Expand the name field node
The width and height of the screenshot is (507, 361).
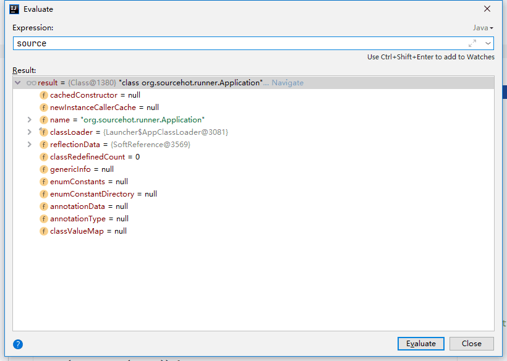pyautogui.click(x=30, y=120)
